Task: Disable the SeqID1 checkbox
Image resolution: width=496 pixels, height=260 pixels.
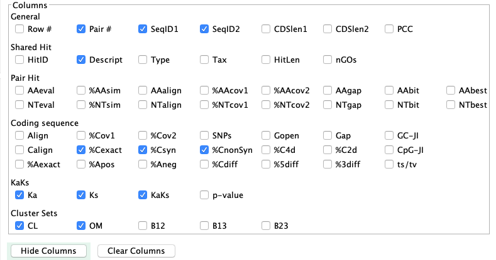Action: (143, 29)
